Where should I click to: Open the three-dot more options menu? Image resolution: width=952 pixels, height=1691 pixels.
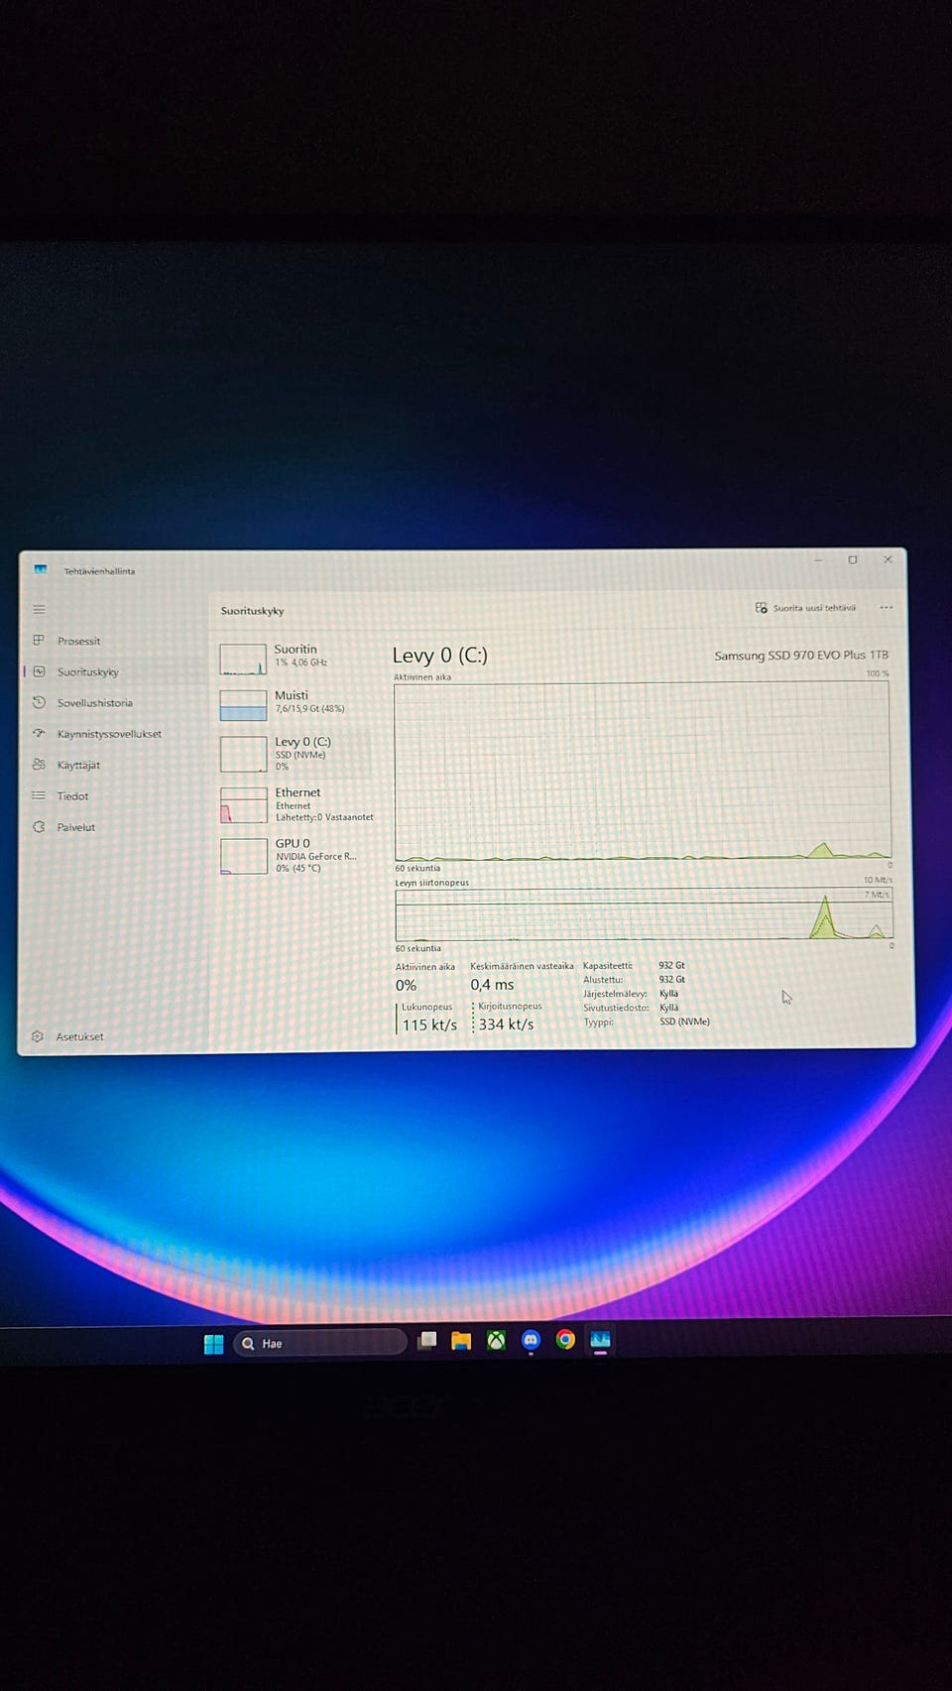tap(886, 608)
